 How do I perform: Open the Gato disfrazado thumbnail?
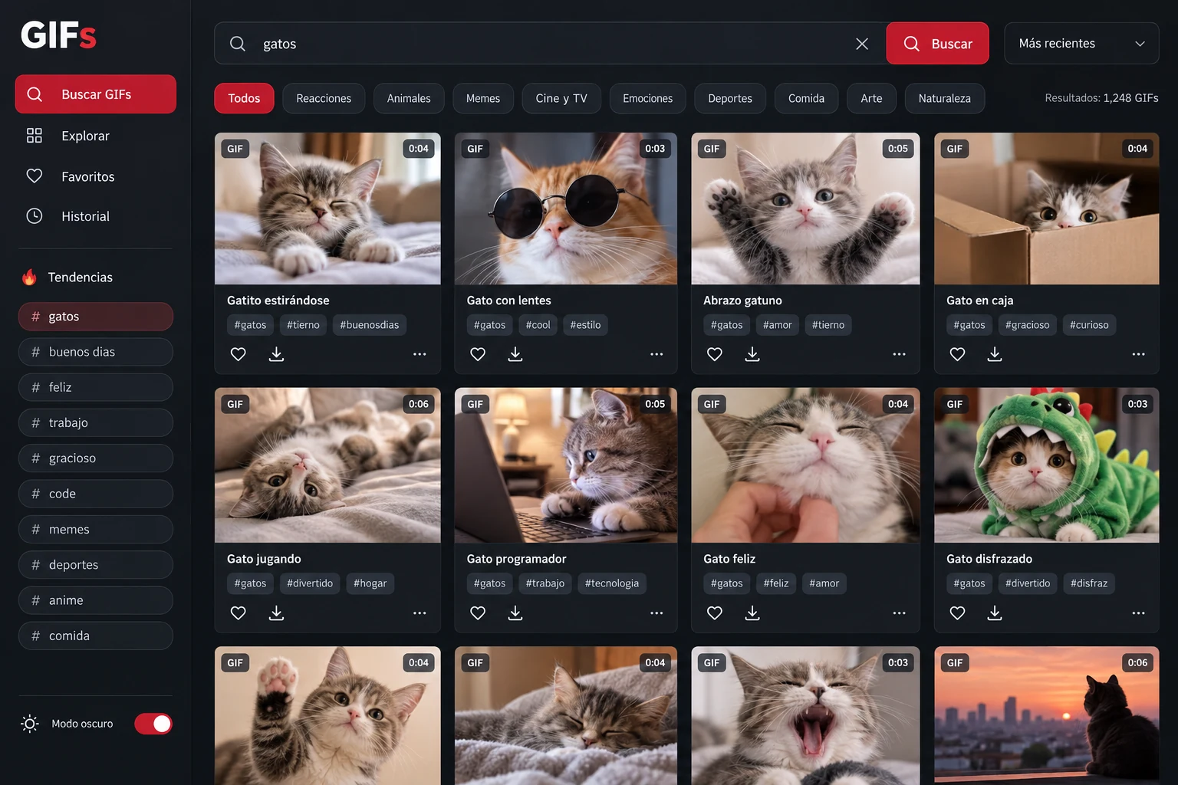click(1046, 465)
